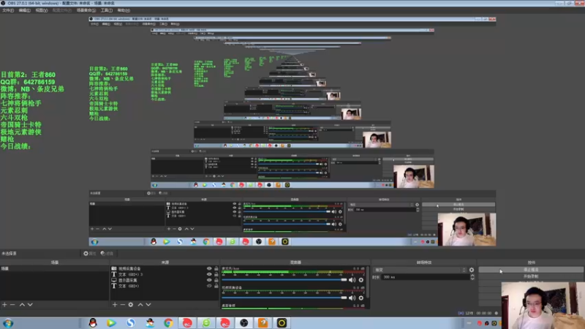Open Tencent Video play icon in taskbar
The image size is (585, 329).
point(111,323)
